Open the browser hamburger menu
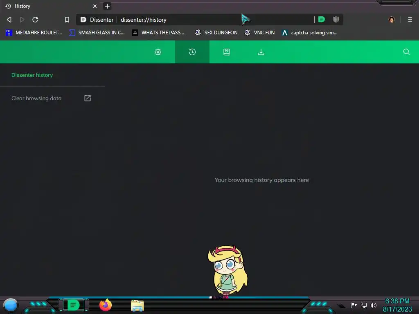The width and height of the screenshot is (419, 314). pyautogui.click(x=410, y=20)
